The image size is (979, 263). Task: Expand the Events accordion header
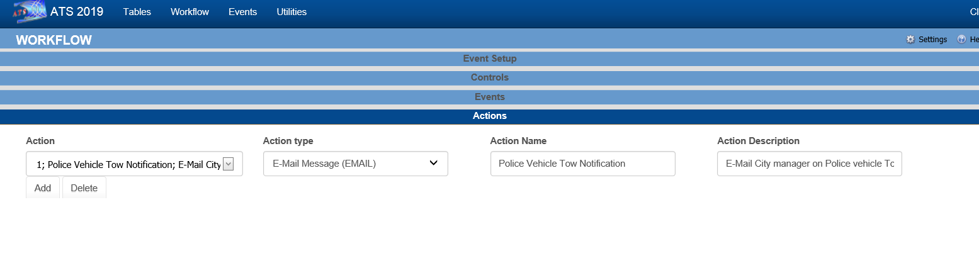(x=489, y=97)
